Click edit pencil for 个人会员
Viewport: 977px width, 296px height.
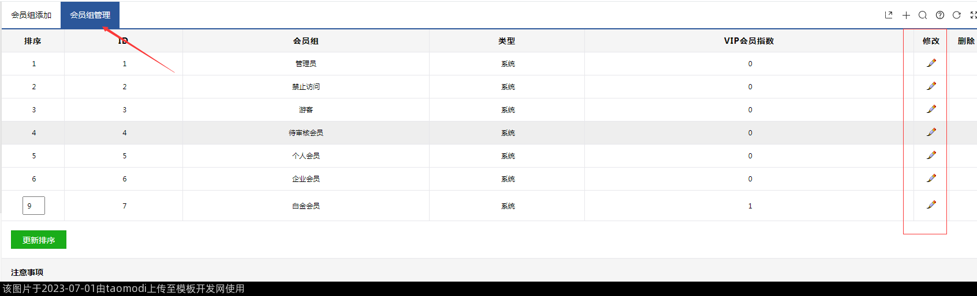click(931, 155)
